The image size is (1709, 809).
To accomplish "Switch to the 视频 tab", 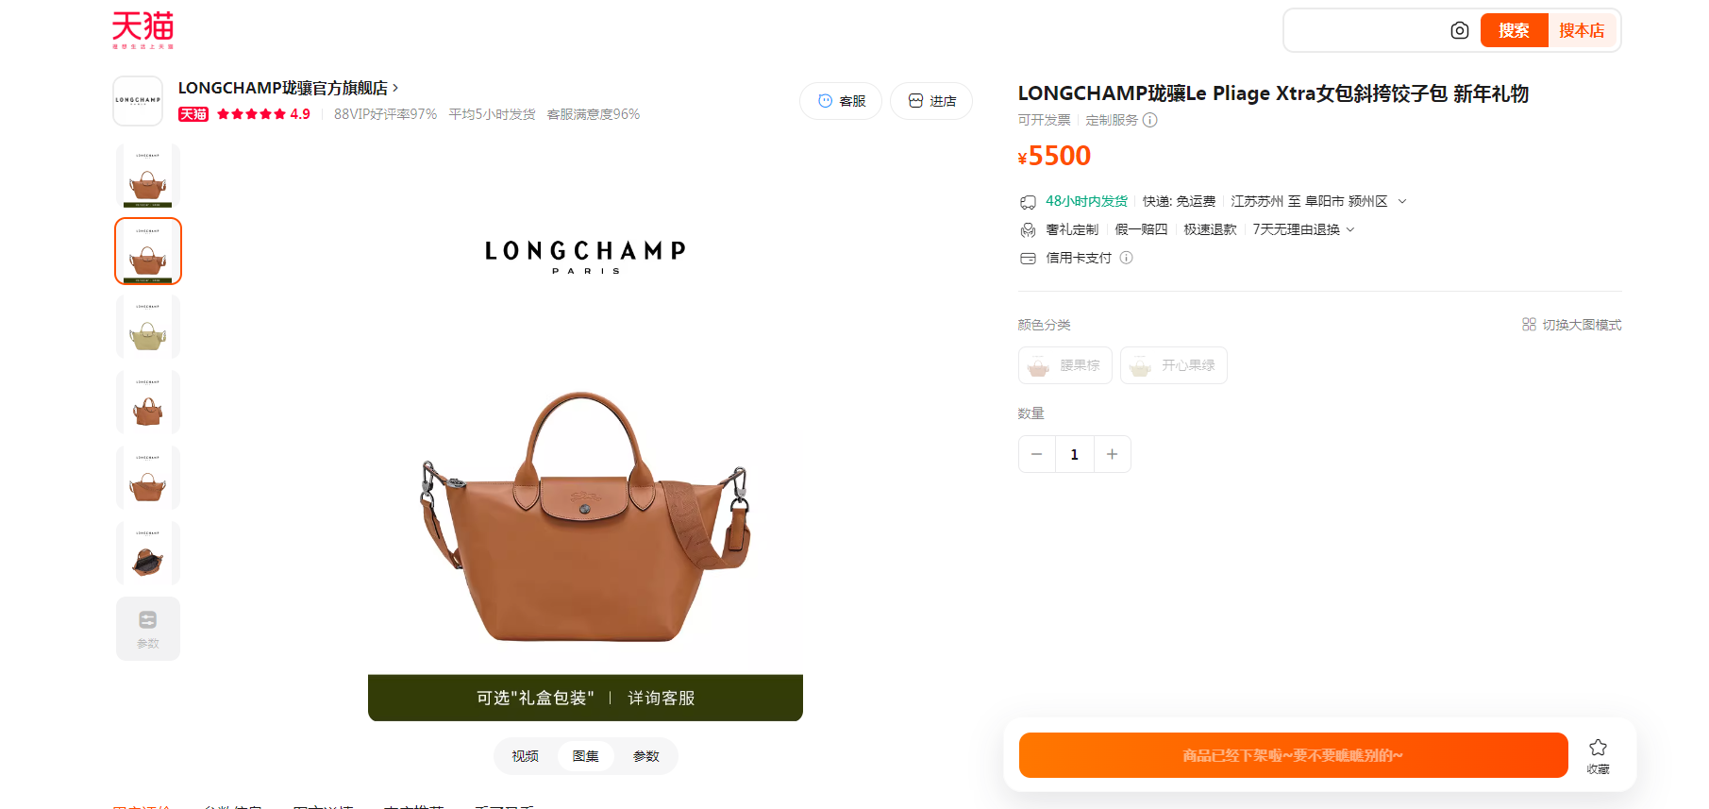I will 526,756.
